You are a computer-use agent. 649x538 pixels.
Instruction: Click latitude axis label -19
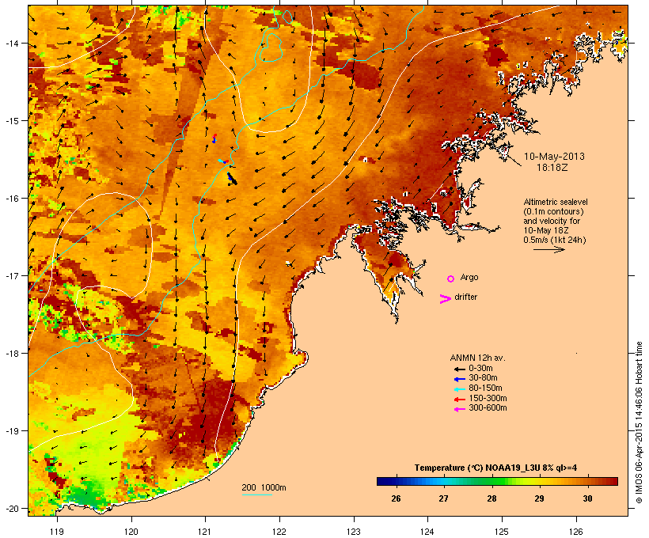click(x=11, y=431)
